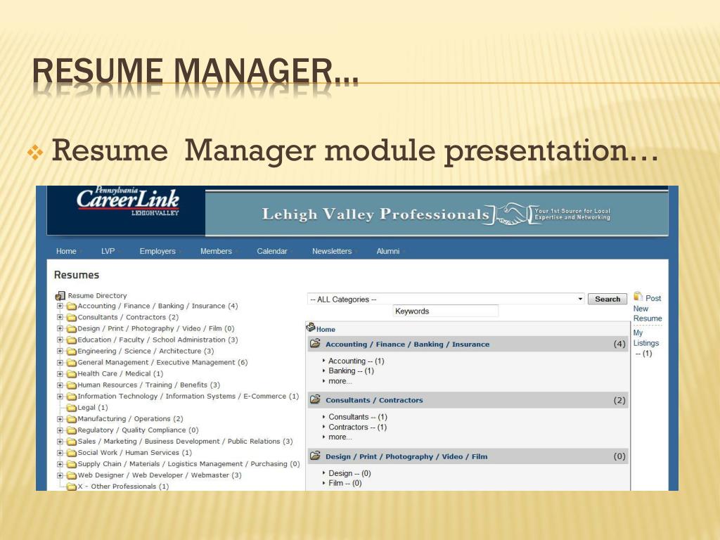Screen dimensions: 720x540
Task: Expand Human Resources / Training / Benefits node
Action: click(60, 385)
